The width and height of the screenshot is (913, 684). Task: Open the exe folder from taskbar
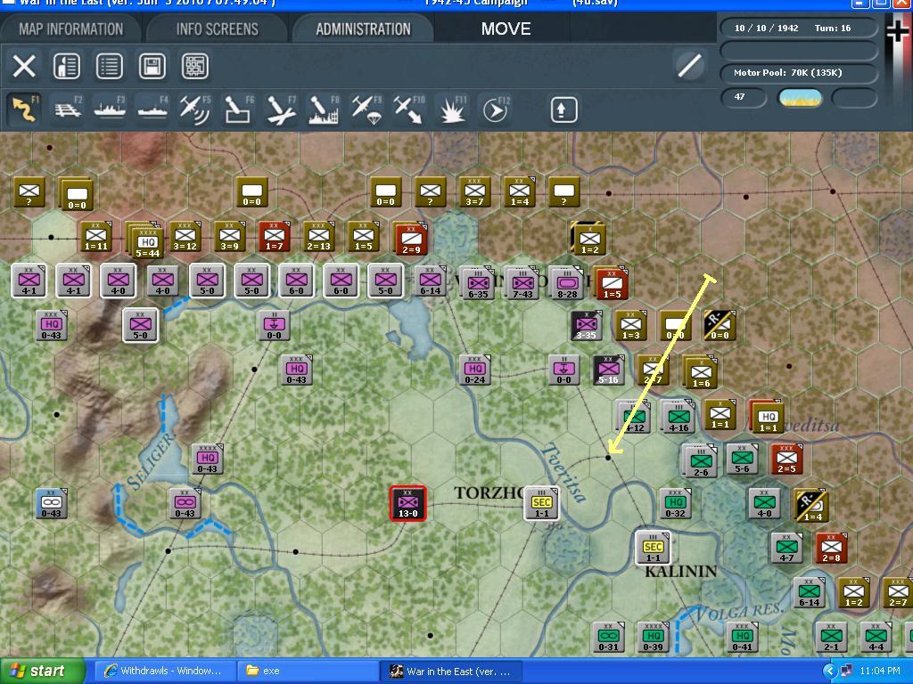point(307,671)
